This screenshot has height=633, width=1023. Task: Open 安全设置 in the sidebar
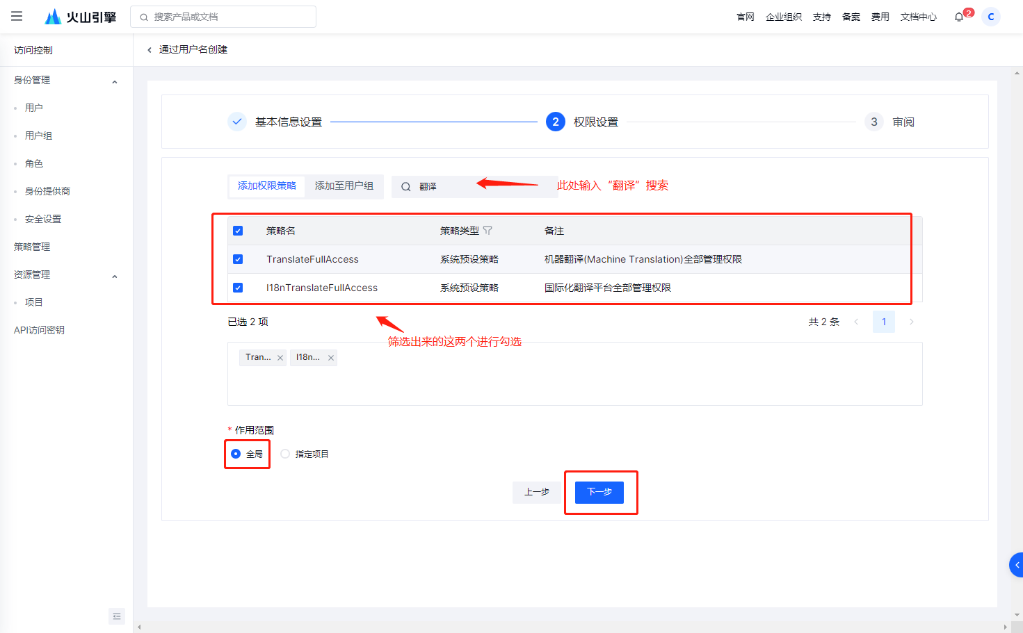[x=43, y=219]
